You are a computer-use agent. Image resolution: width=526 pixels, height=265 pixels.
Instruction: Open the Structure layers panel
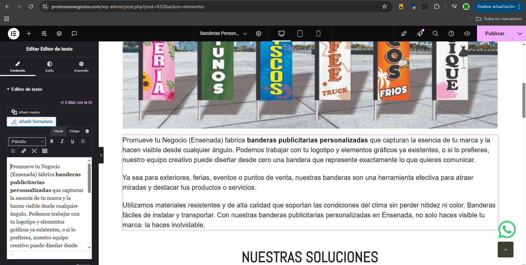(59, 34)
